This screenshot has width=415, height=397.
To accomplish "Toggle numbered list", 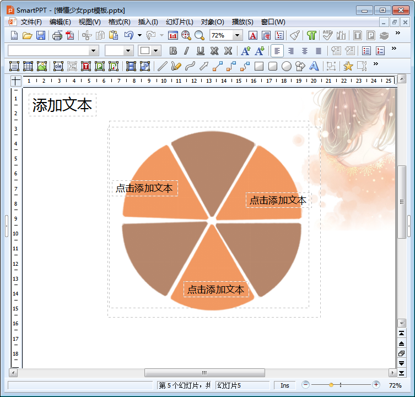I will pyautogui.click(x=380, y=51).
